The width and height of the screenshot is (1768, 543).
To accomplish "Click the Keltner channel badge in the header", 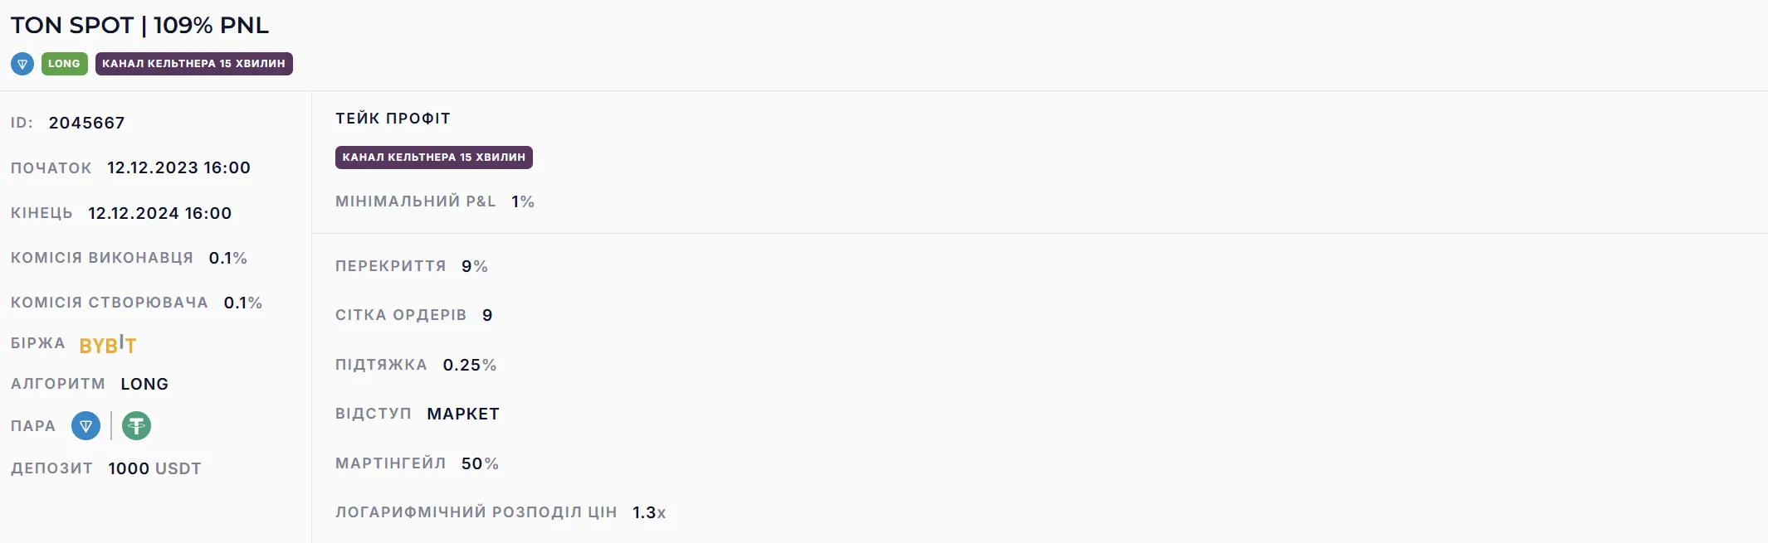I will 193,64.
